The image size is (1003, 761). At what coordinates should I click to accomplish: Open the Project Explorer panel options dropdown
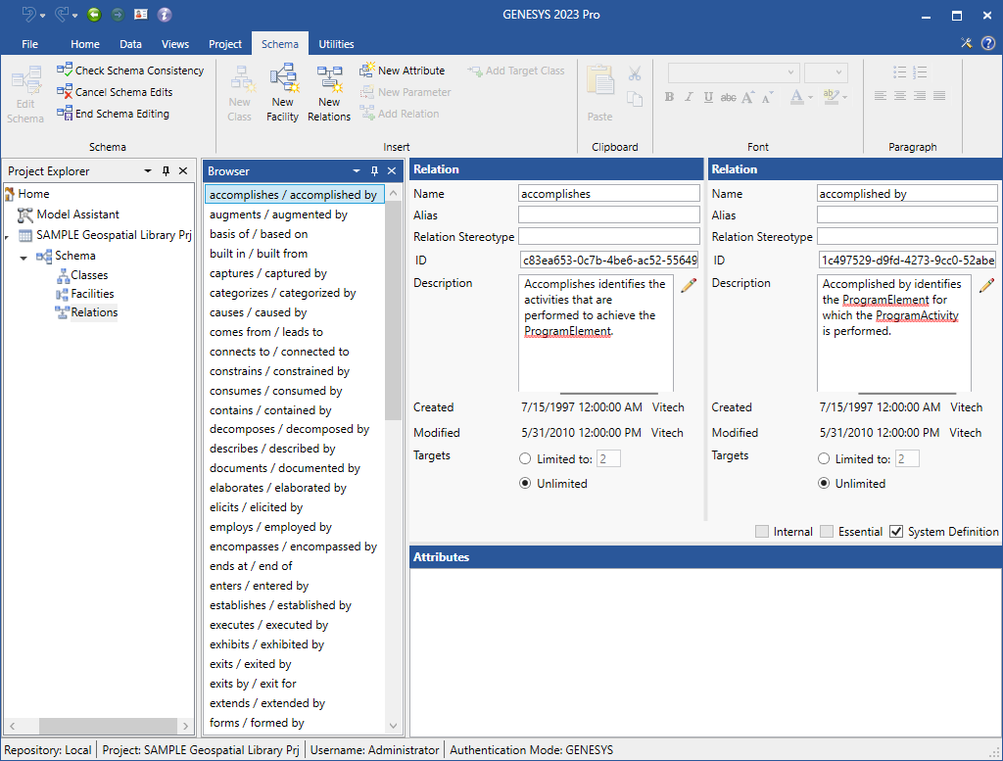[148, 170]
